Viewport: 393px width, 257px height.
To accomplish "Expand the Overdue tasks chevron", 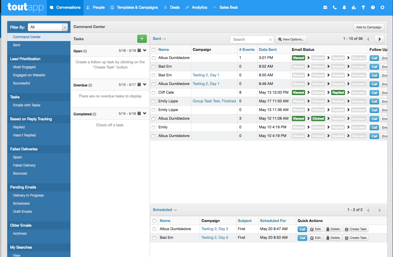I will point(145,85).
